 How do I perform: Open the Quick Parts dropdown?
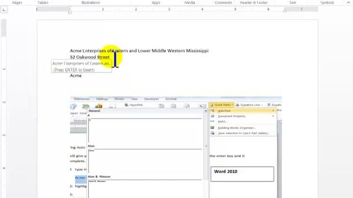pos(221,105)
